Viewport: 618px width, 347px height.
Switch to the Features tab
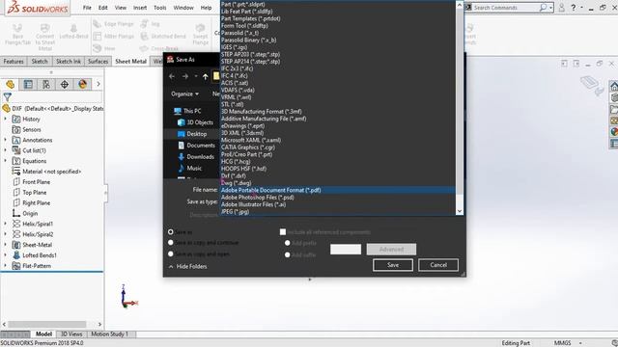point(14,62)
